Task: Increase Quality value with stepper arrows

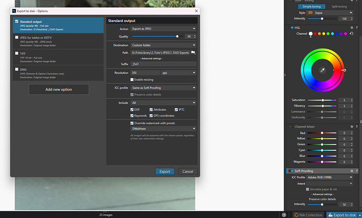Action: pyautogui.click(x=195, y=35)
